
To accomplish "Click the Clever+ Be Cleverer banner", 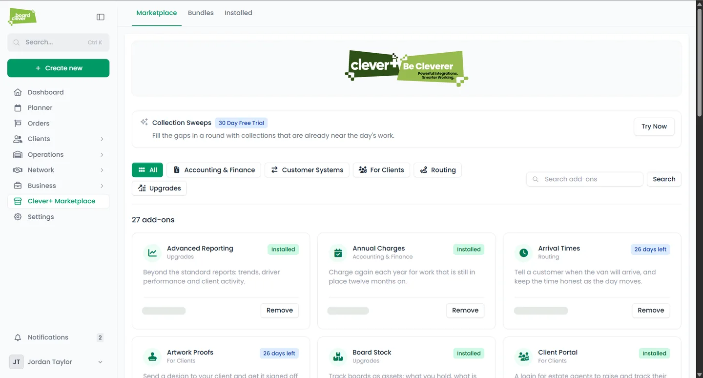I will pyautogui.click(x=407, y=69).
